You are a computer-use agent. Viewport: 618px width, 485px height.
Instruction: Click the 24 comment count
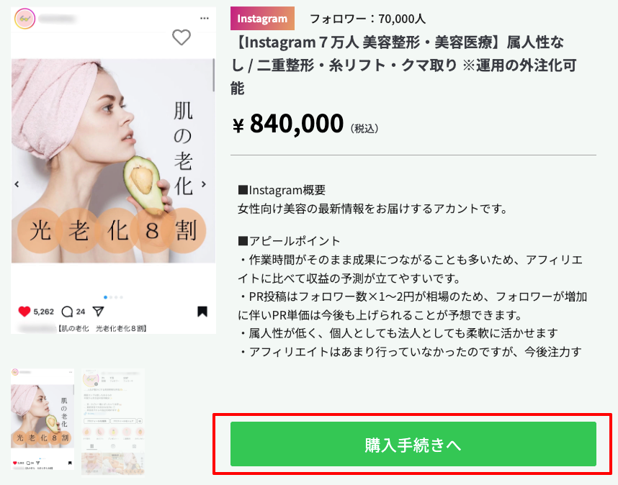(x=81, y=310)
